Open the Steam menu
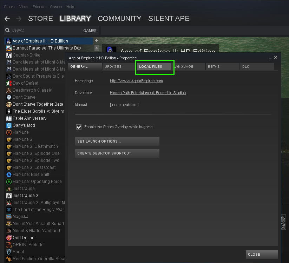This screenshot has width=289, height=263. (9, 7)
